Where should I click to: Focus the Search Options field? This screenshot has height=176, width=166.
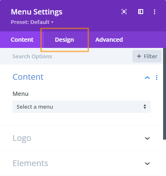coord(66,56)
